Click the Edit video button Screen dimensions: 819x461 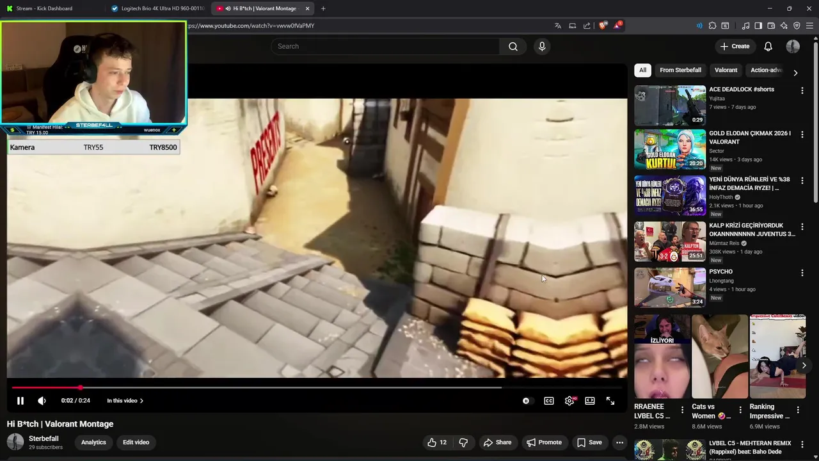pyautogui.click(x=136, y=442)
